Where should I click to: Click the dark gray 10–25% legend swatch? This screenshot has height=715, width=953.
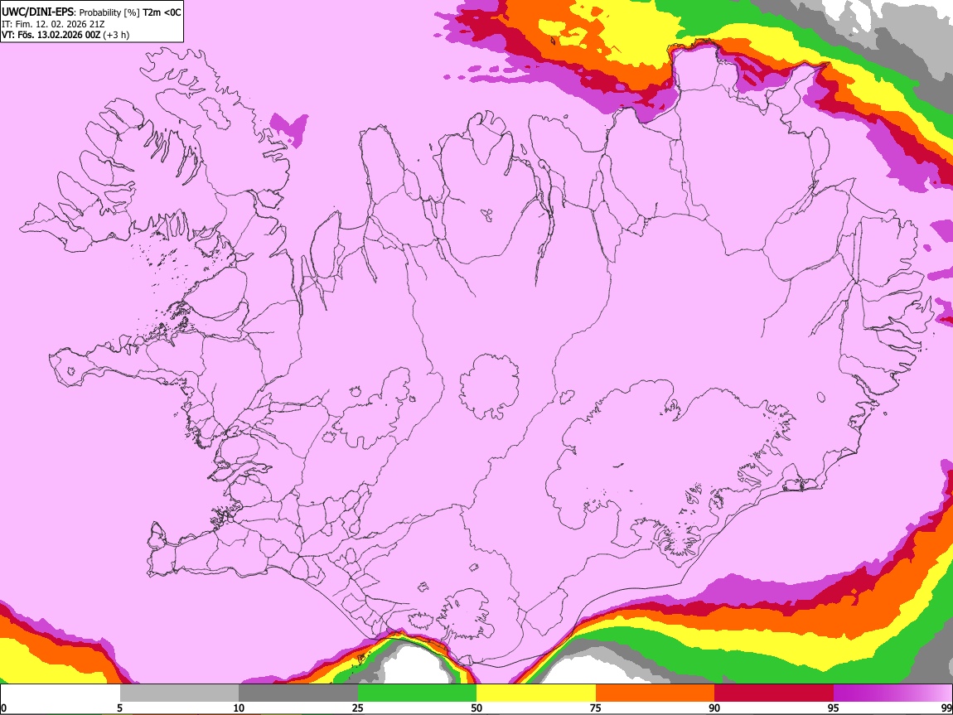point(298,693)
